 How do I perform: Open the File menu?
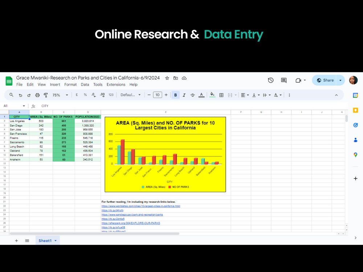tap(20, 85)
